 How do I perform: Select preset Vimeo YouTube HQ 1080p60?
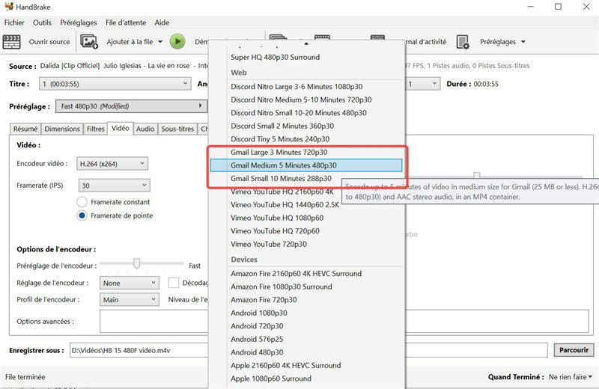point(277,218)
